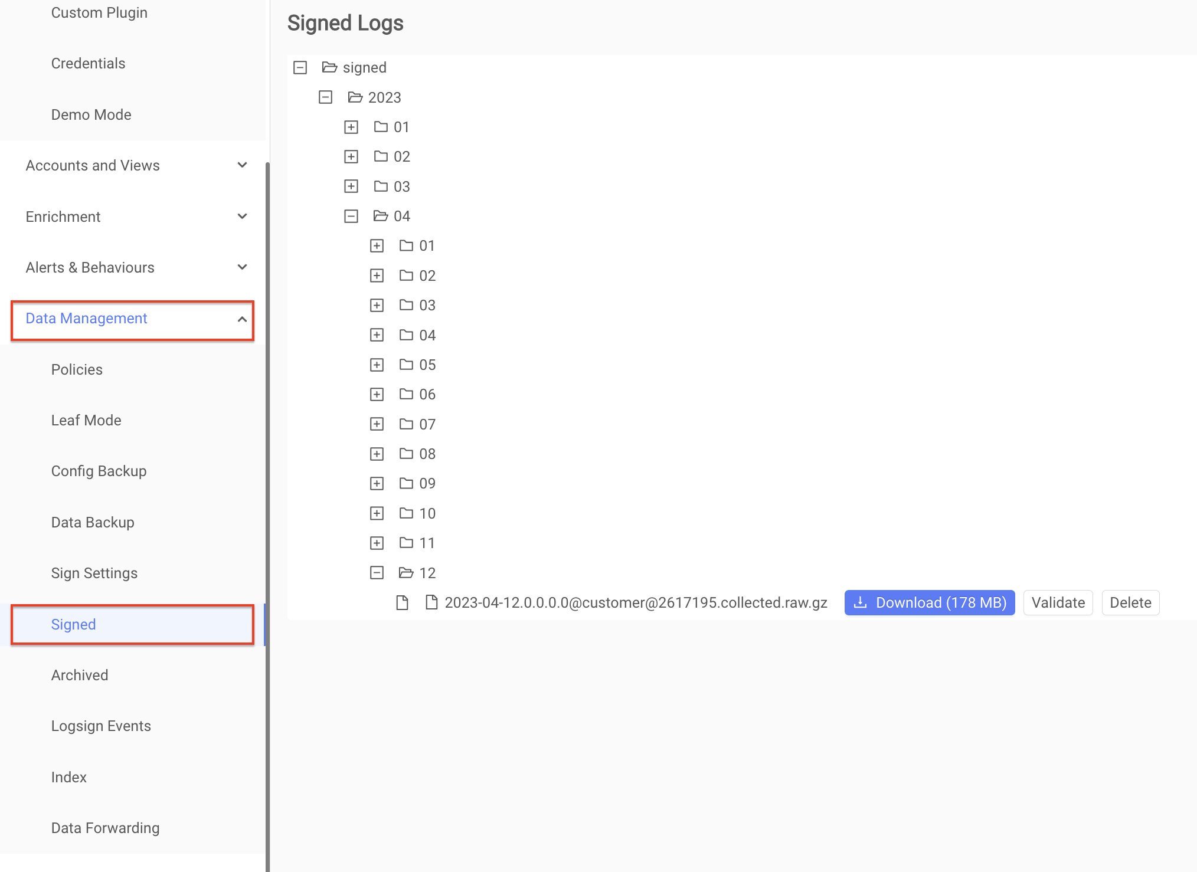The image size is (1197, 872).
Task: Click folder icon of month 01
Action: click(381, 126)
